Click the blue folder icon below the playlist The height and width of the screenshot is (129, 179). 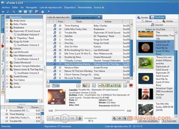pos(58,85)
